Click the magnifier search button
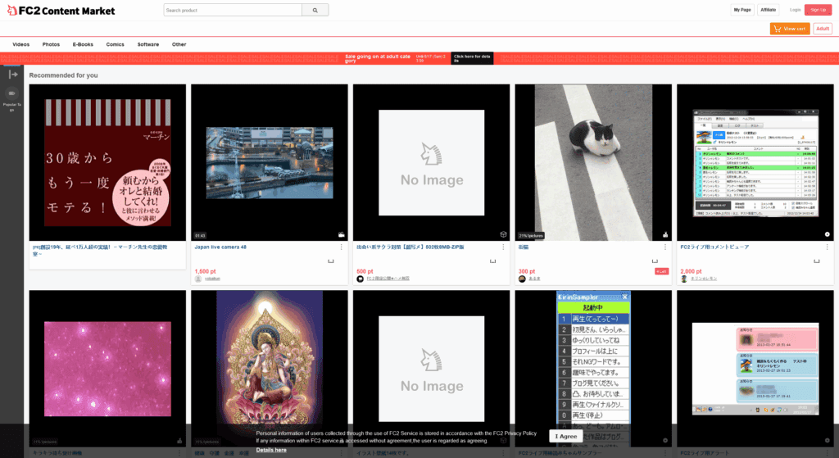839x458 pixels. [315, 10]
